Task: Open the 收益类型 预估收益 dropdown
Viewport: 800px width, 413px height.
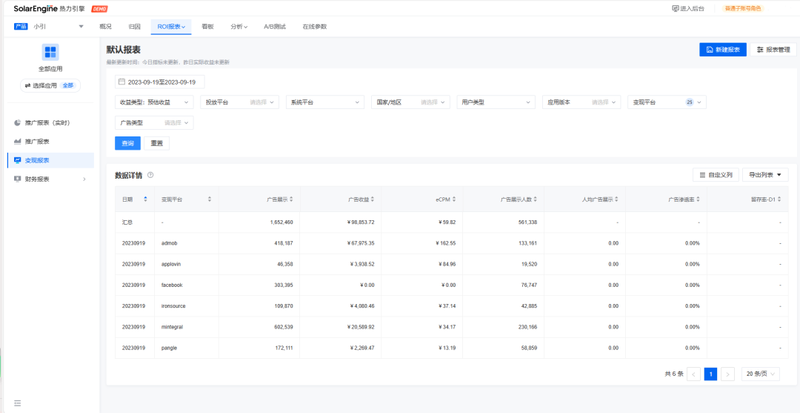Action: tap(155, 102)
